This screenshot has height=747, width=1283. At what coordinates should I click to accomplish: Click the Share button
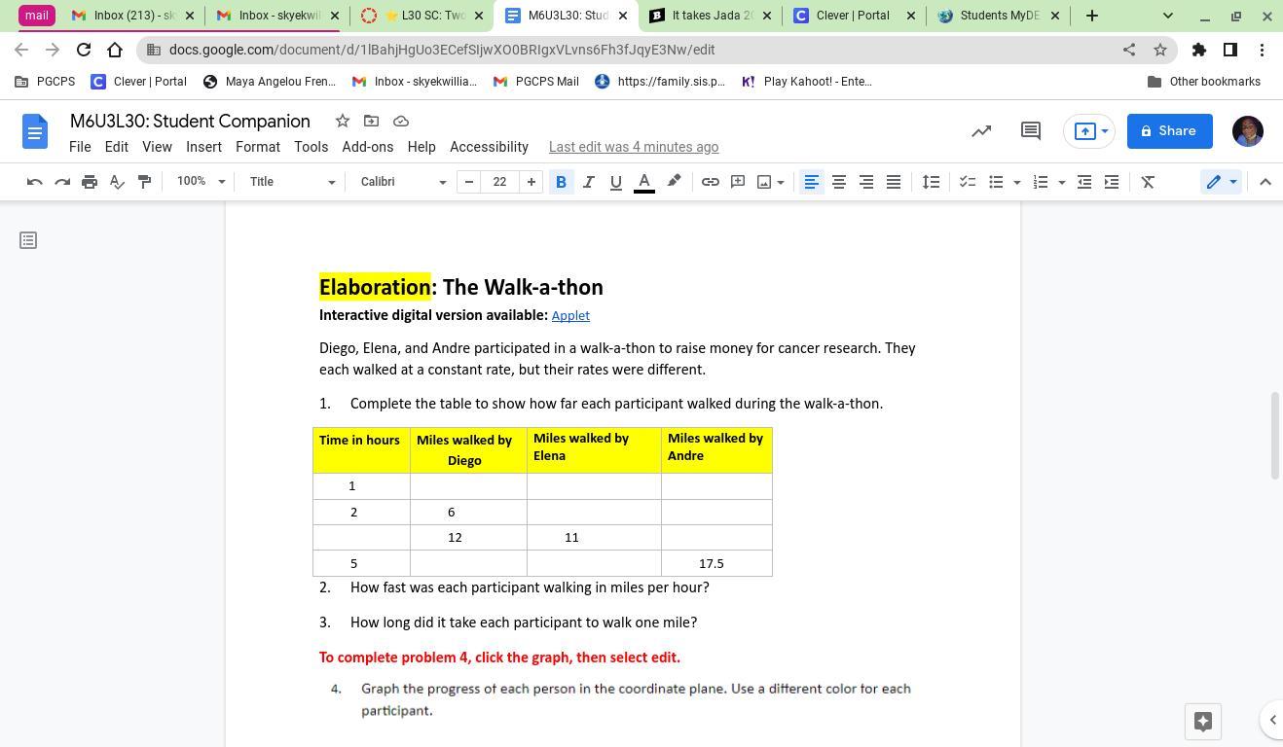tap(1169, 131)
